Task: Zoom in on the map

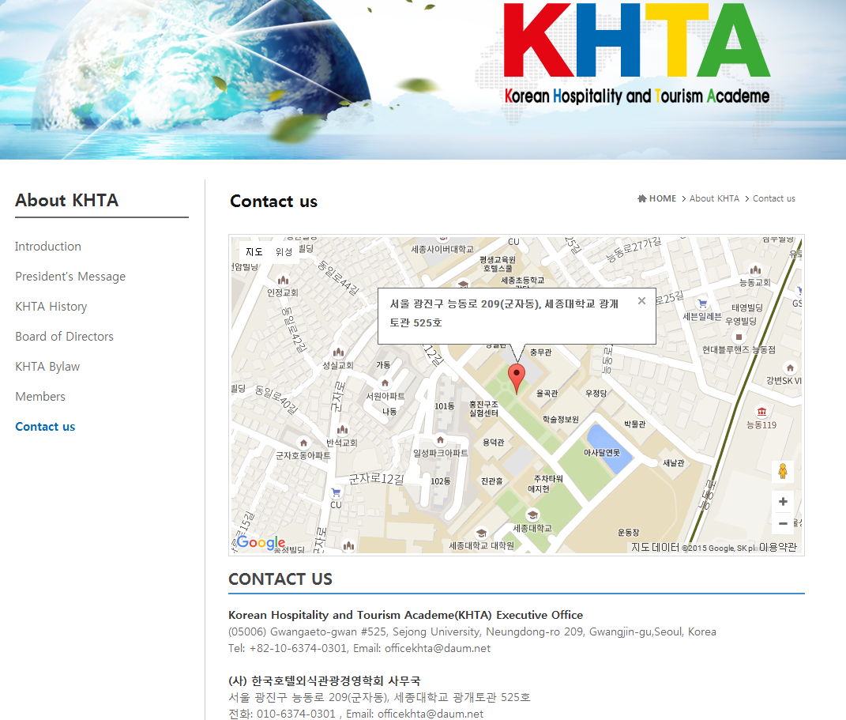Action: (783, 501)
